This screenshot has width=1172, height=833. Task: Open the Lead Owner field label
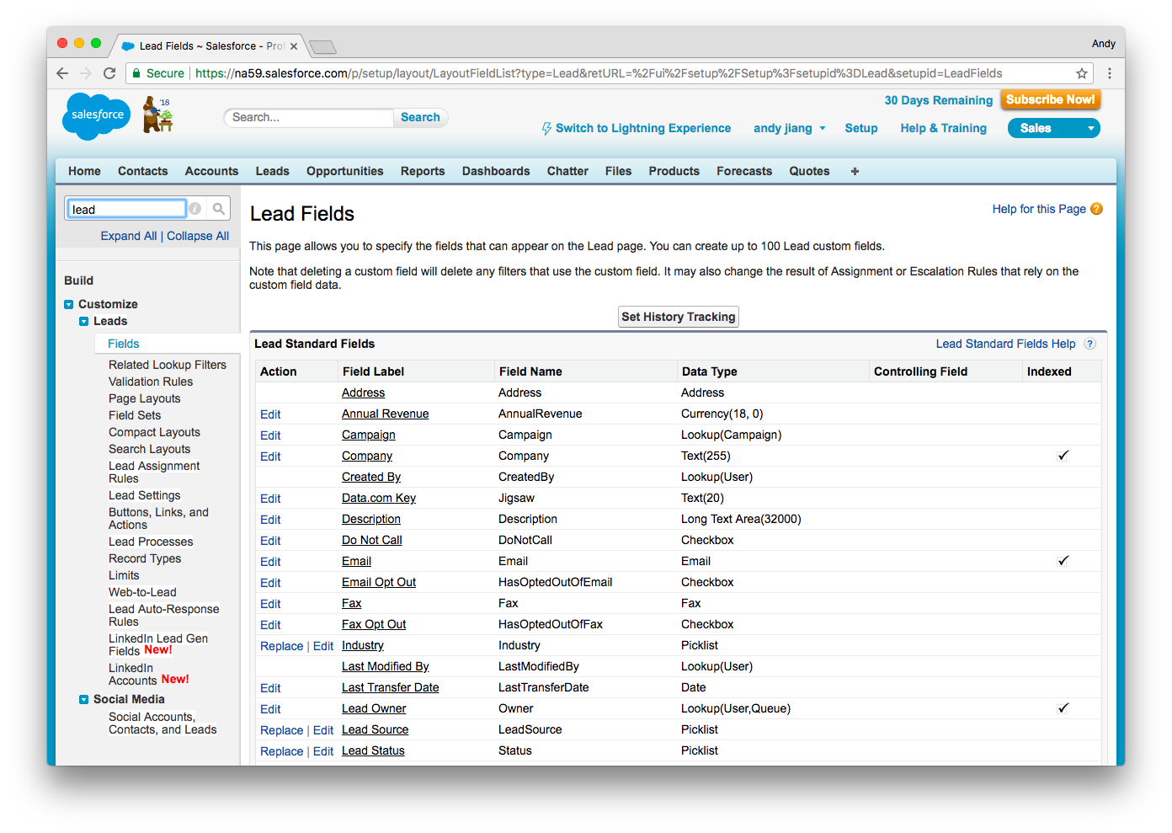(x=374, y=708)
